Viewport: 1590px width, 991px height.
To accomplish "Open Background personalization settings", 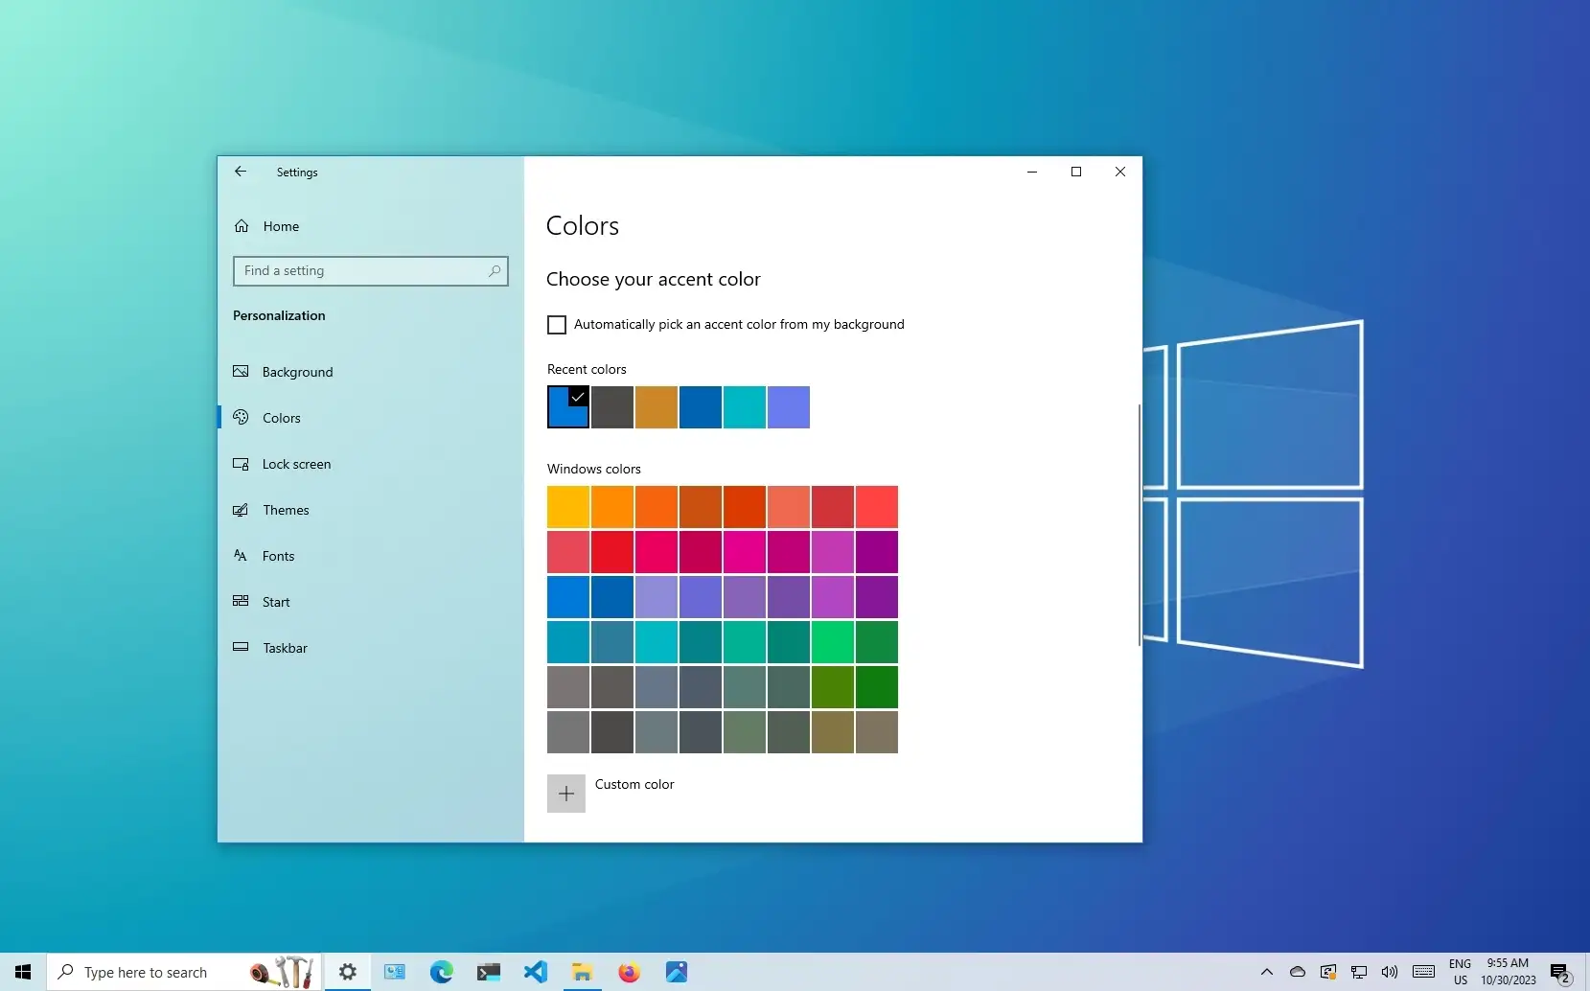I will point(298,372).
